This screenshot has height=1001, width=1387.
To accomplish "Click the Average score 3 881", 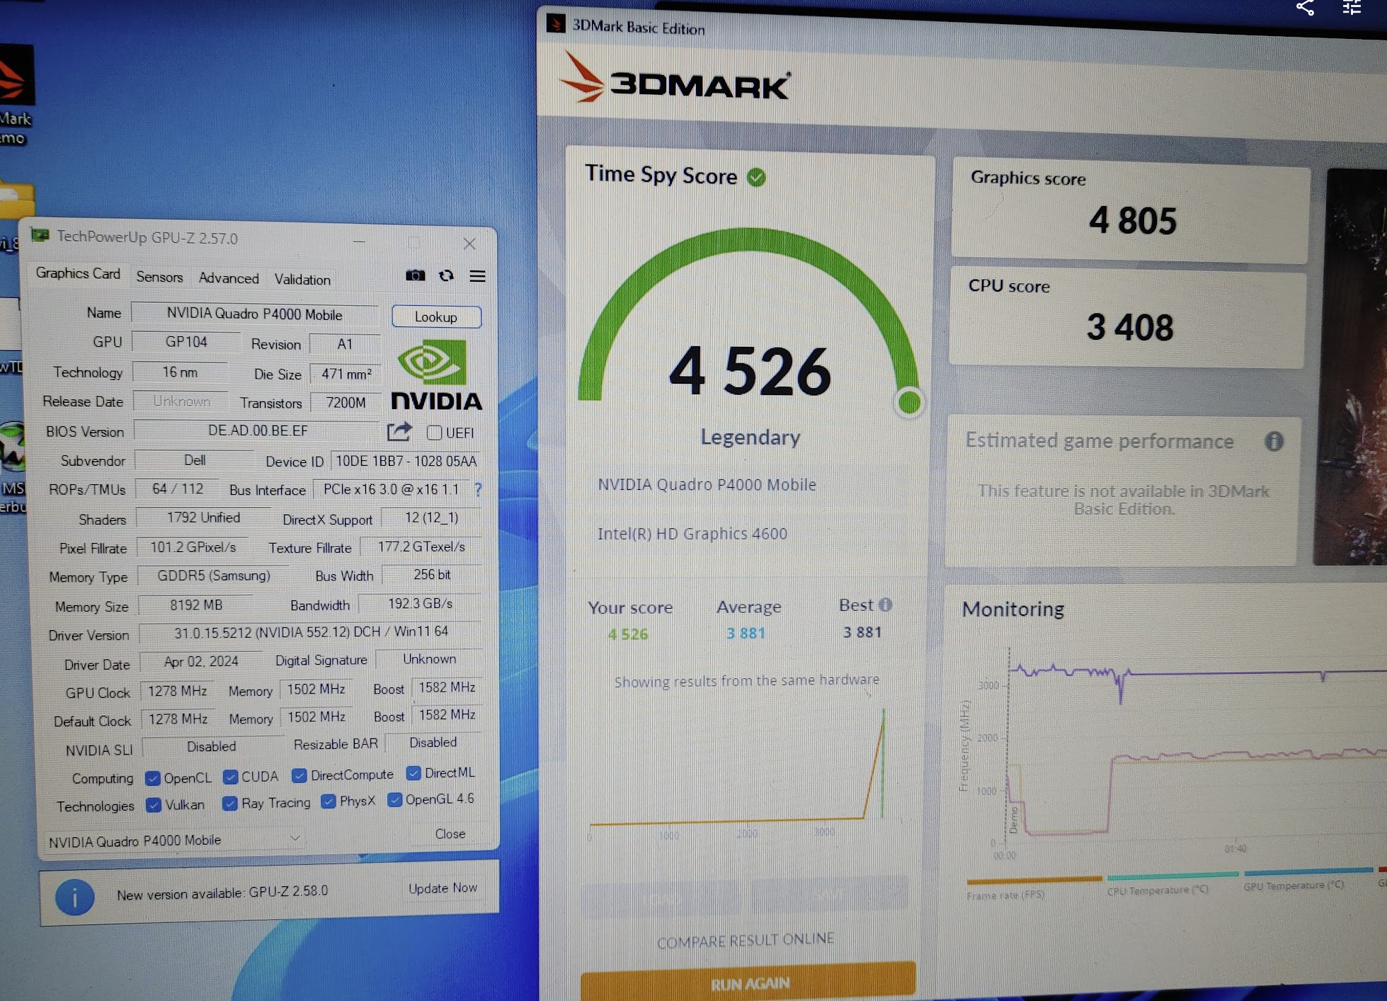I will 746,633.
